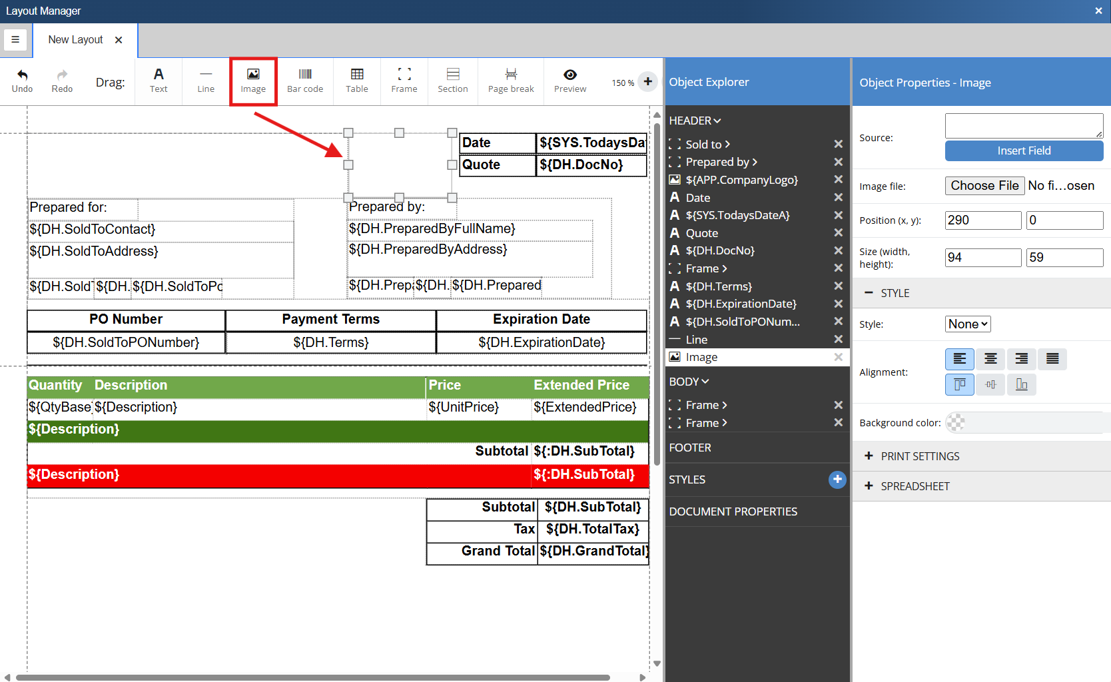
Task: Open the hamburger menu
Action: click(15, 39)
